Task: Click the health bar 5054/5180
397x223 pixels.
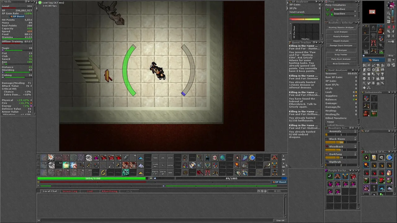Action: point(92,178)
